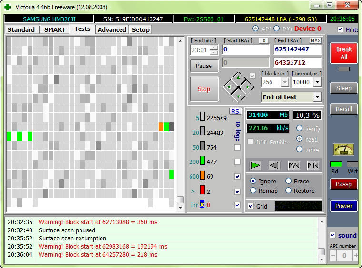Image resolution: width=362 pixels, height=268 pixels.
Task: Click the log warning about block 62983168
Action: click(103, 246)
